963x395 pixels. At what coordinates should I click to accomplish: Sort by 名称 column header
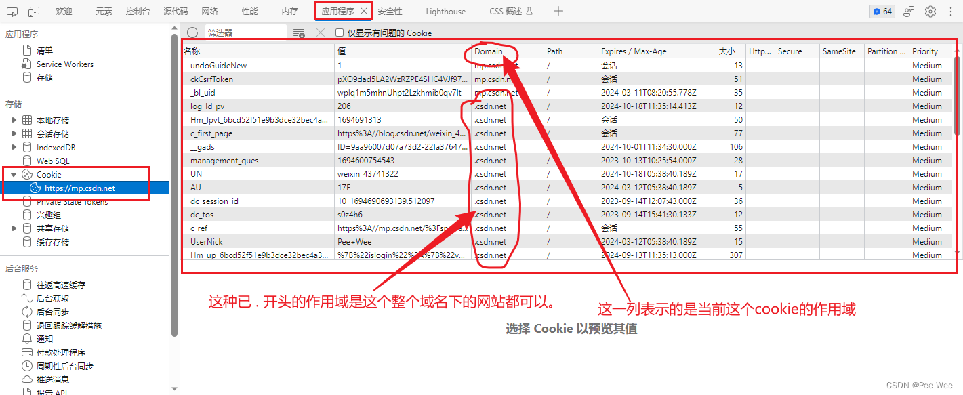click(258, 51)
